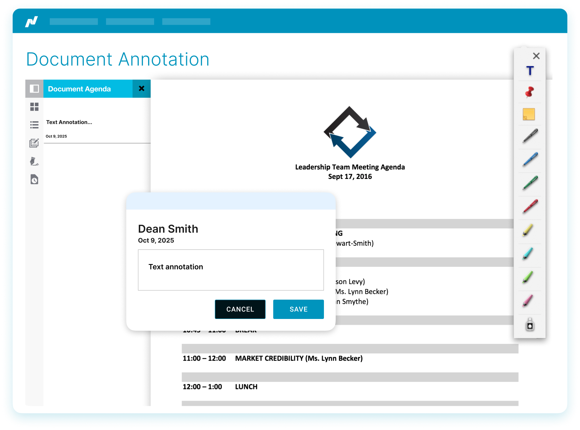Pick the black pen tool
This screenshot has height=430, width=580.
(x=530, y=136)
